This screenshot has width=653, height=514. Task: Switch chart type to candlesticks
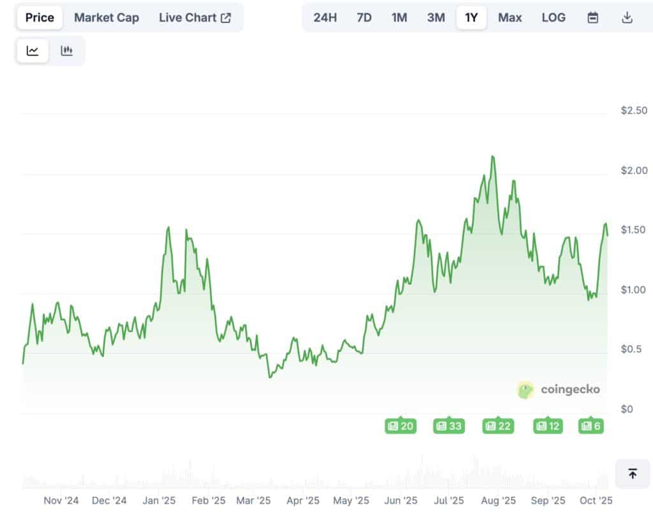pos(66,50)
